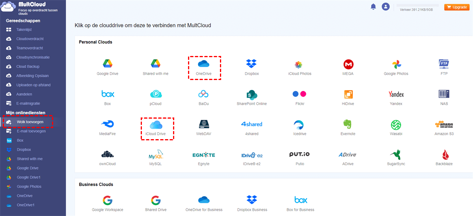Screen dimensions: 473x216
Task: Add the Dropbox personal cloud
Action: pos(251,63)
